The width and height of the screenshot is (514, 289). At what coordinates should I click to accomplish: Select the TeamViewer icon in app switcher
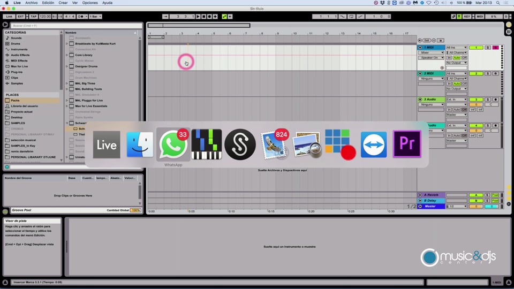point(374,144)
